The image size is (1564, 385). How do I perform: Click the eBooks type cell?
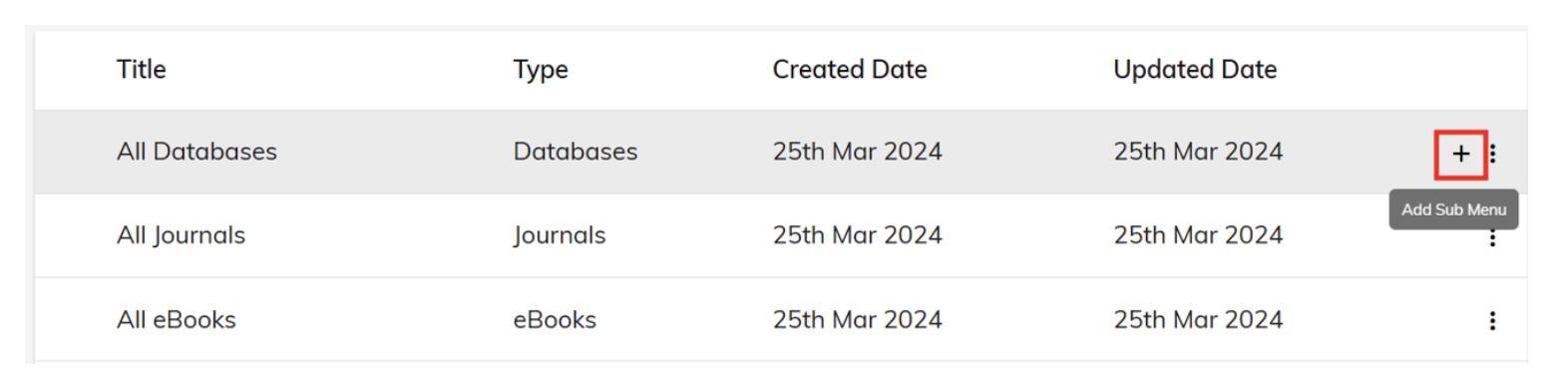click(x=555, y=320)
